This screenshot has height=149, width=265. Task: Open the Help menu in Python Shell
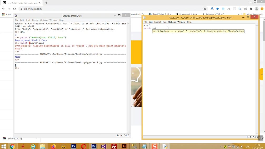(61, 20)
